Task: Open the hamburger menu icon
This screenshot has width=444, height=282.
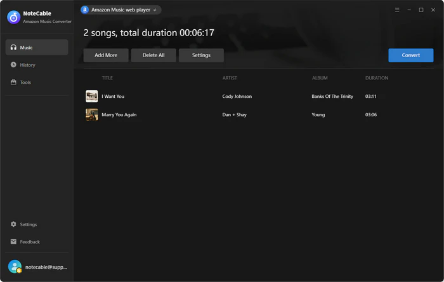Action: pyautogui.click(x=397, y=10)
